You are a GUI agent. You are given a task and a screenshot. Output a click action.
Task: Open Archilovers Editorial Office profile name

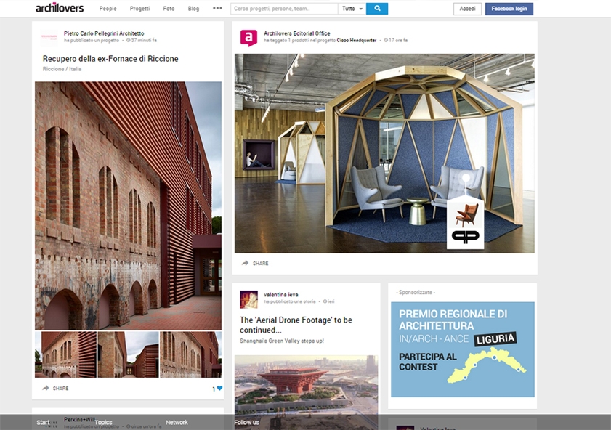click(297, 33)
